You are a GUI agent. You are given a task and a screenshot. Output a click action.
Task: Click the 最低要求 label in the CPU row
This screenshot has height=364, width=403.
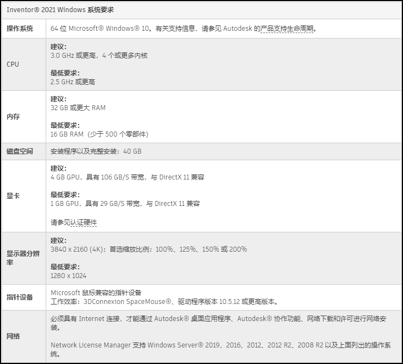coord(65,73)
